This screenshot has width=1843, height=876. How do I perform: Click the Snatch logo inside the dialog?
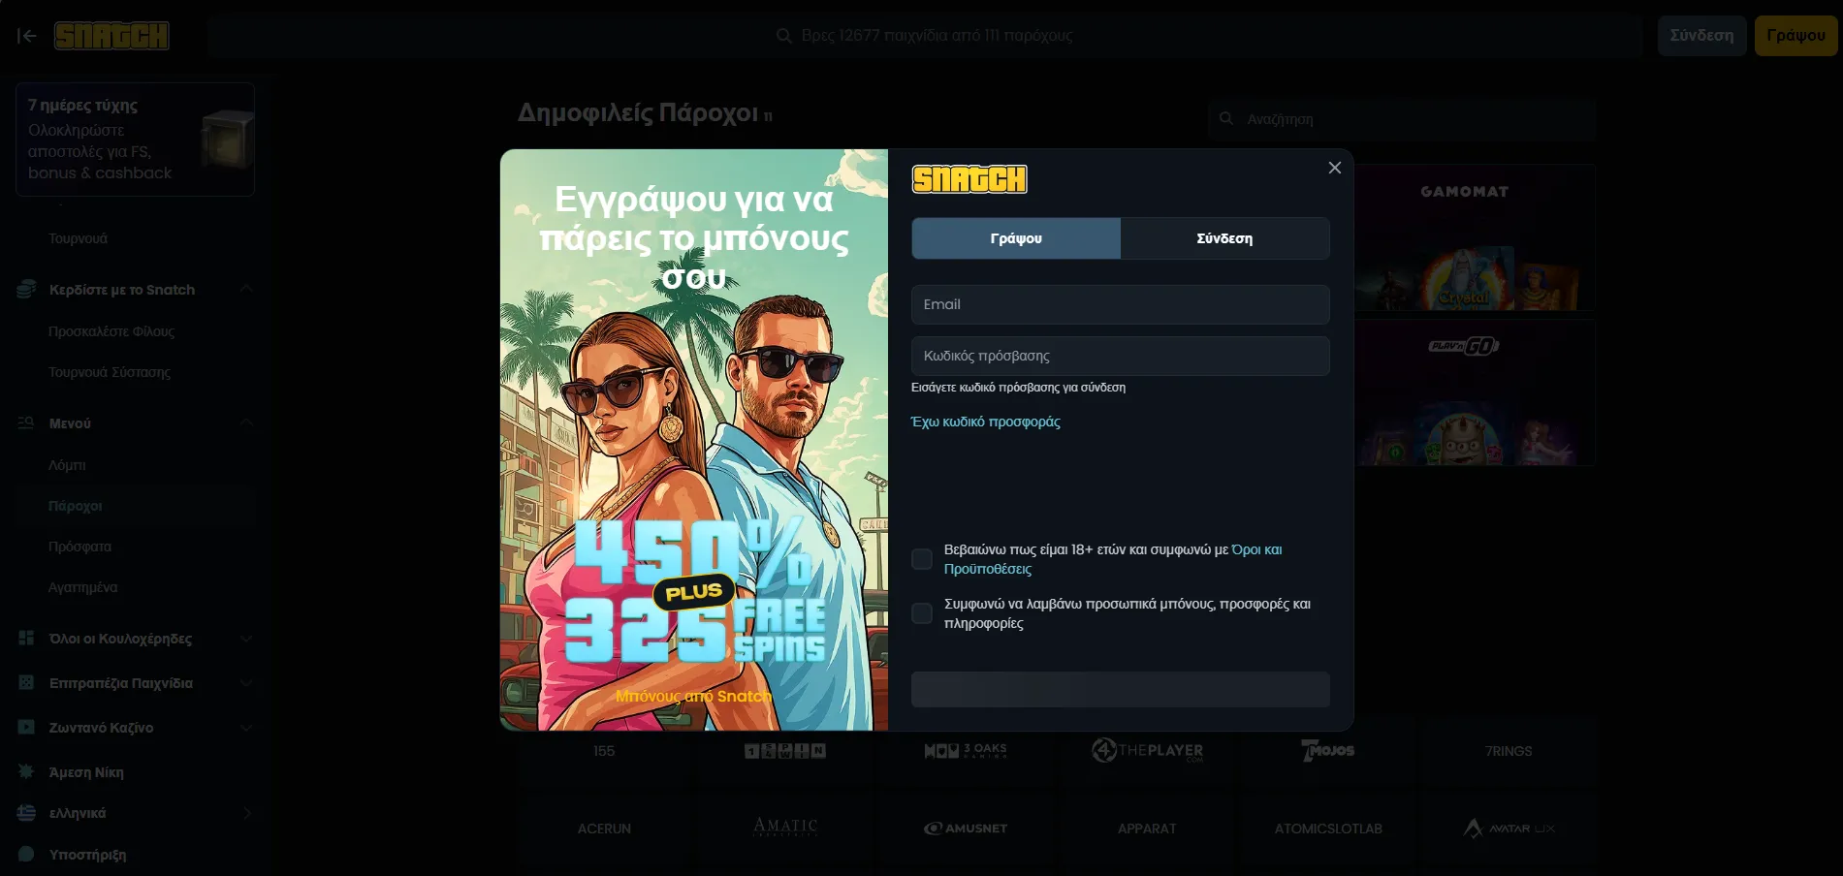[969, 179]
